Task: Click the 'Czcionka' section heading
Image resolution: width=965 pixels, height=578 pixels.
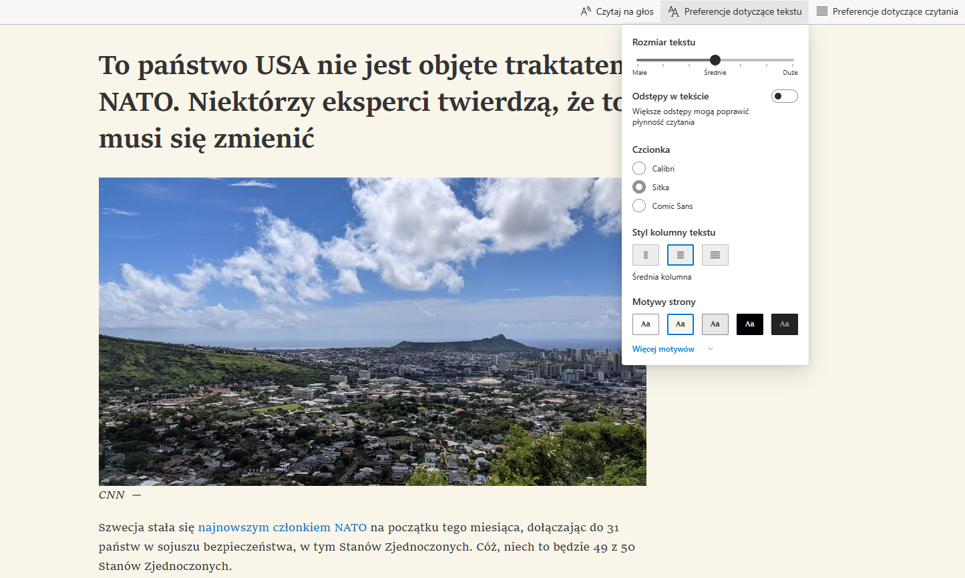Action: tap(651, 150)
